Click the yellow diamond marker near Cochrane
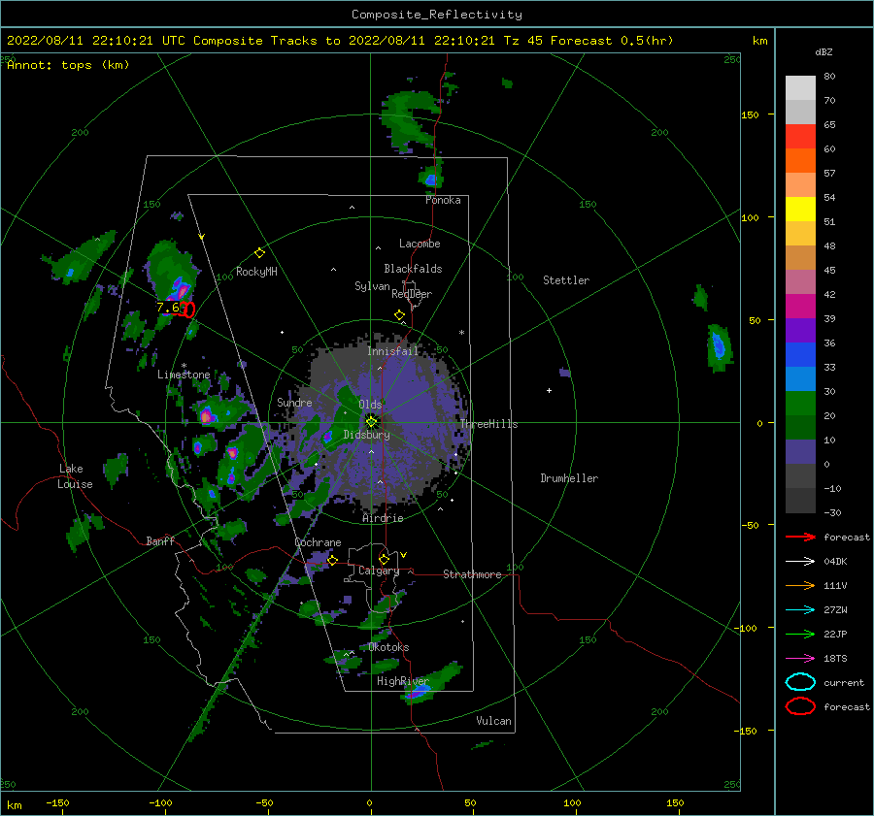Viewport: 874px width, 816px height. pyautogui.click(x=332, y=560)
